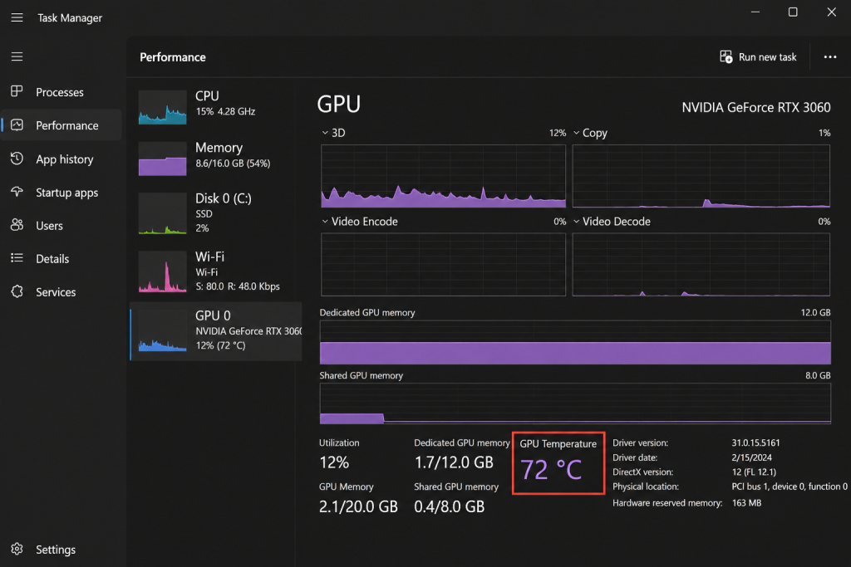Select the GPU 0 graph thumbnail
Viewport: 851px width, 567px height.
click(162, 330)
